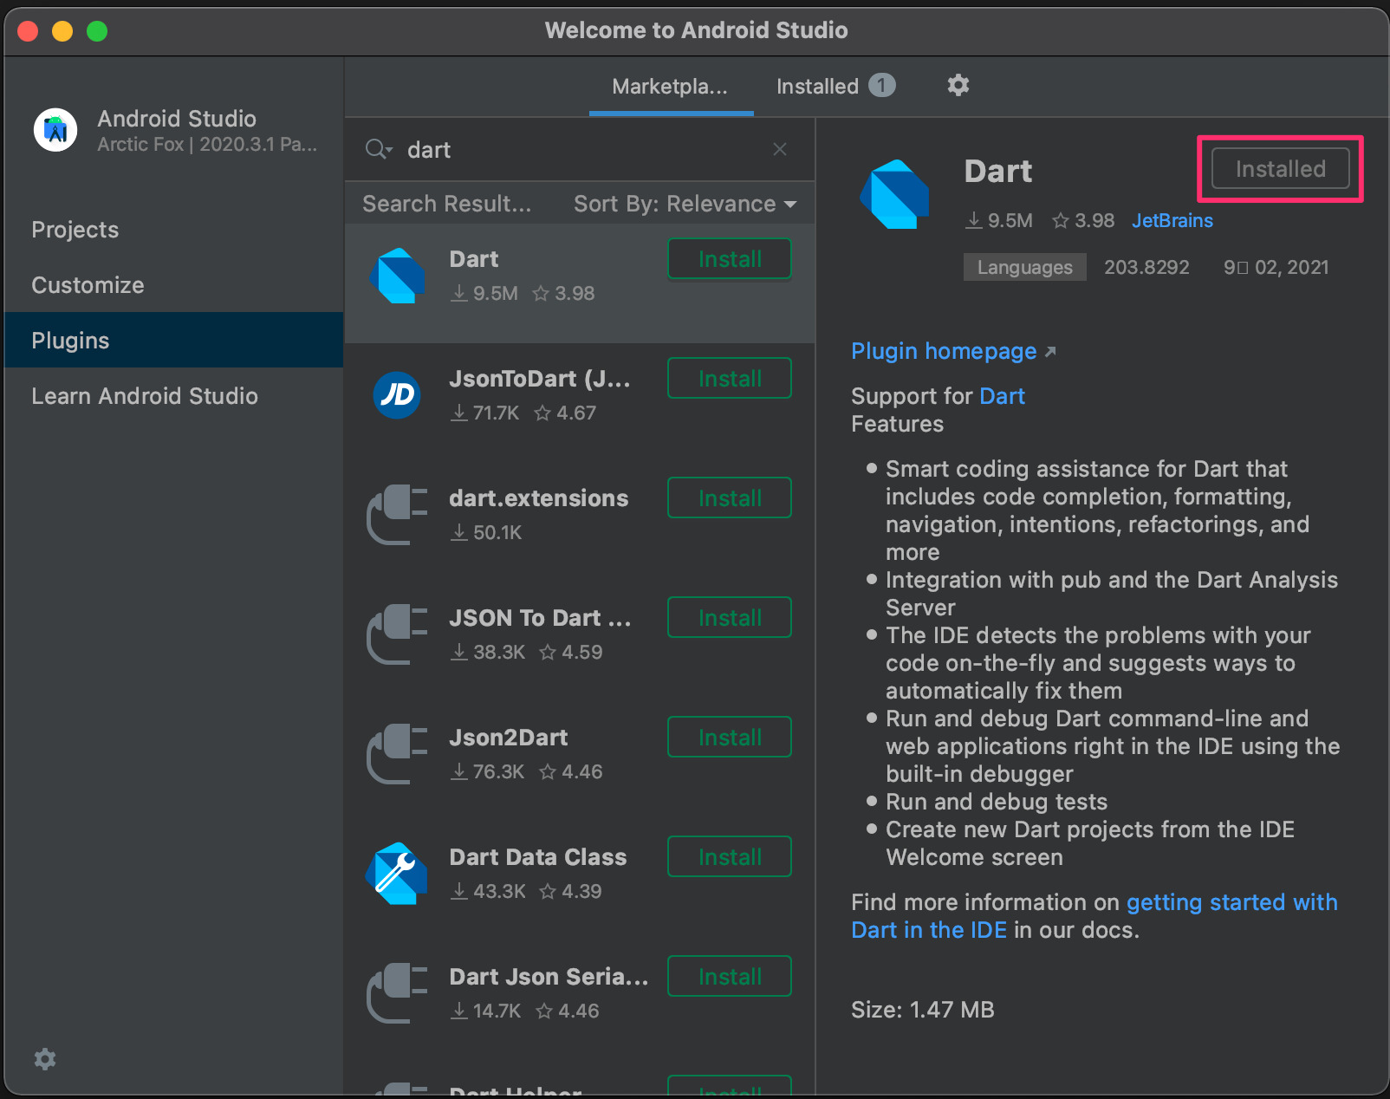Click the 3.98 star rating in details
Image resolution: width=1390 pixels, height=1099 pixels.
[1083, 220]
